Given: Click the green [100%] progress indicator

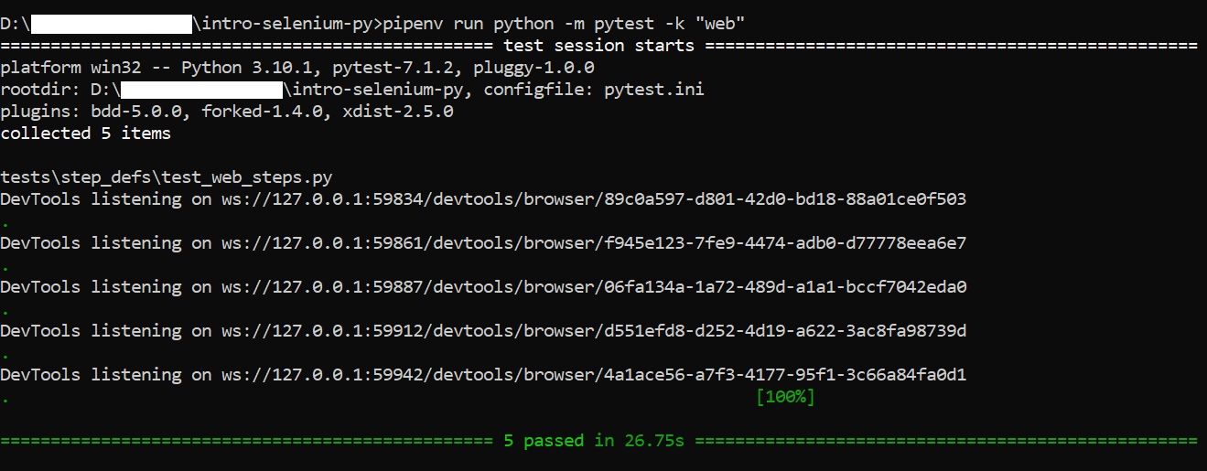Looking at the screenshot, I should coord(785,397).
